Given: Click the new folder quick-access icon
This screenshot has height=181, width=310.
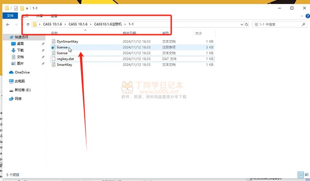Looking at the screenshot, I should [22, 8].
